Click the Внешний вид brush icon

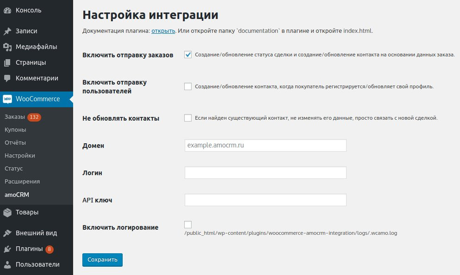click(x=7, y=233)
